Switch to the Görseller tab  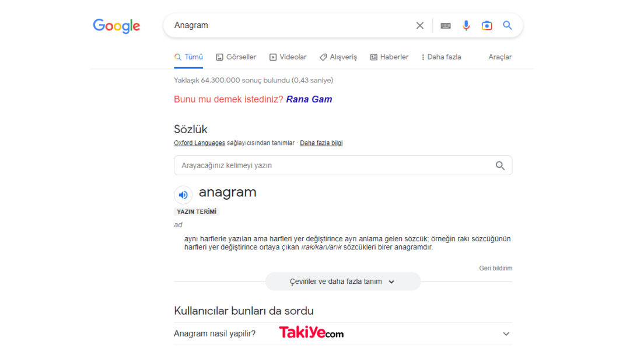(236, 57)
